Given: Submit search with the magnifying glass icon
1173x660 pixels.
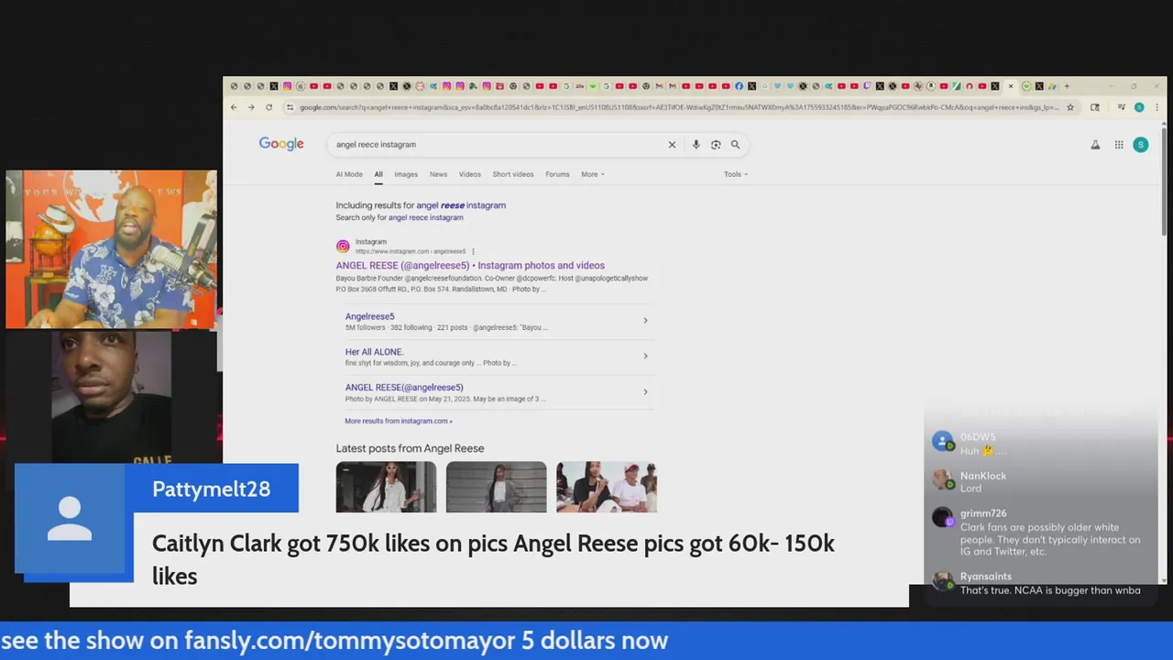Looking at the screenshot, I should (735, 145).
